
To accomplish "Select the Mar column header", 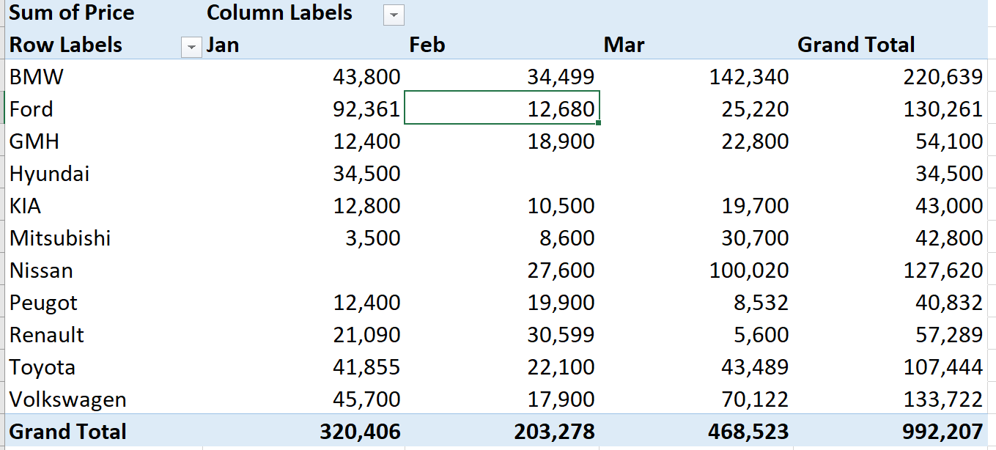I will point(624,45).
